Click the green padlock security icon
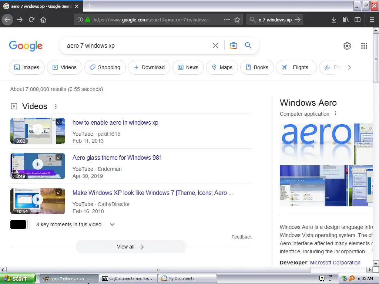 88,20
